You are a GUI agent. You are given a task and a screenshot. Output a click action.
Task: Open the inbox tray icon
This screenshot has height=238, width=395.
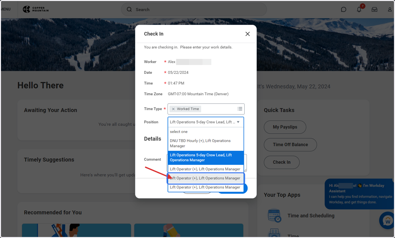(x=375, y=10)
